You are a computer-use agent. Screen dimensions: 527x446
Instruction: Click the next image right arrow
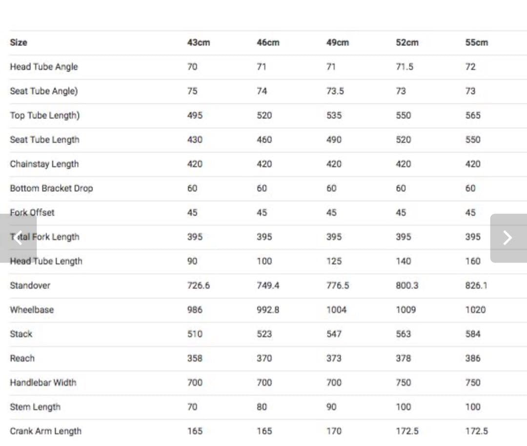(x=508, y=238)
